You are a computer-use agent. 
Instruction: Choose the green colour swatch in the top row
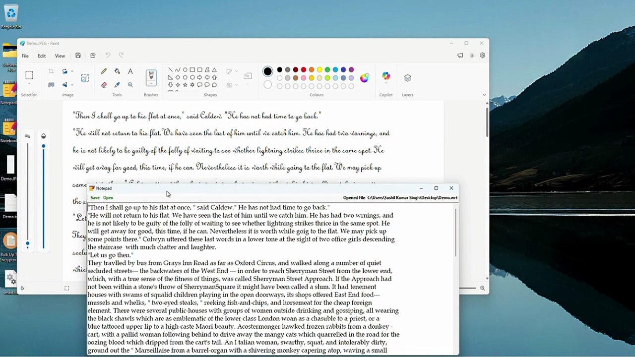pos(327,70)
